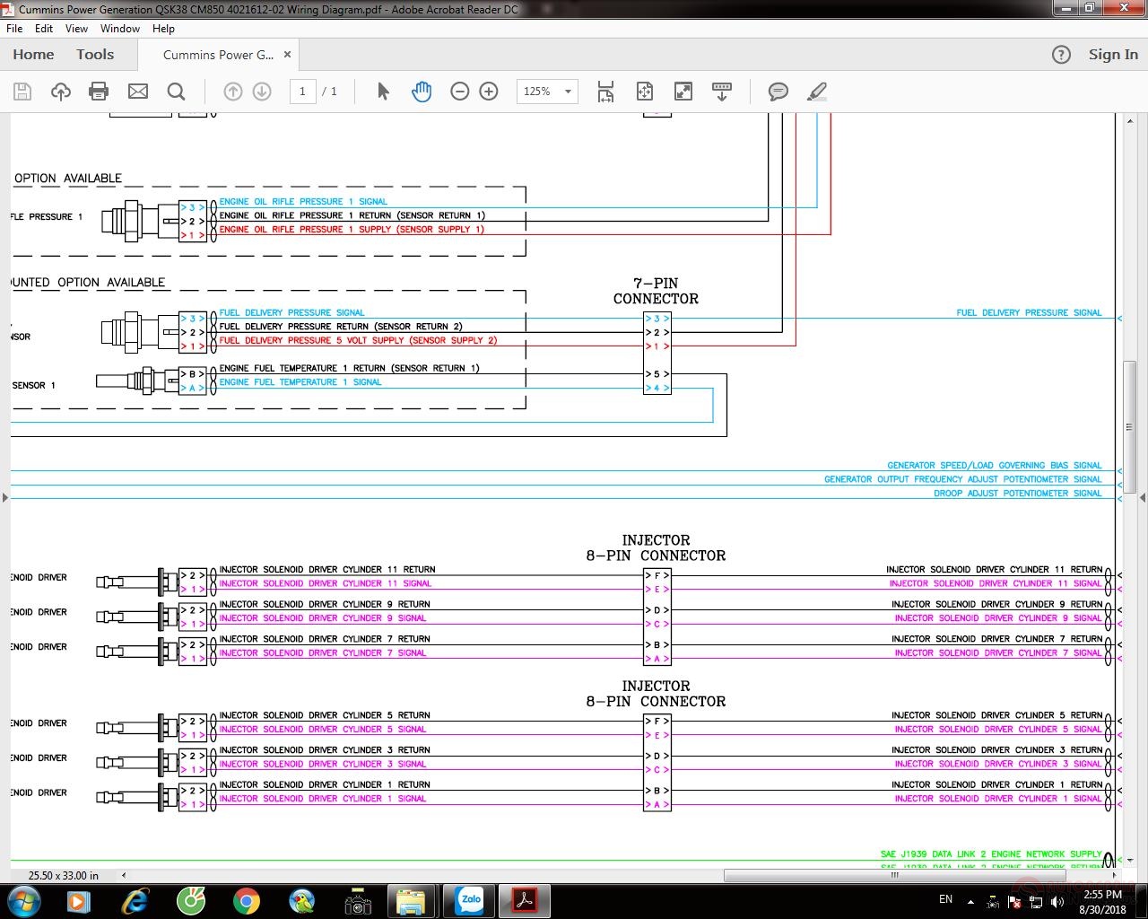Screen dimensions: 1148x919
Task: Activate the Hand pan tool
Action: tap(421, 92)
